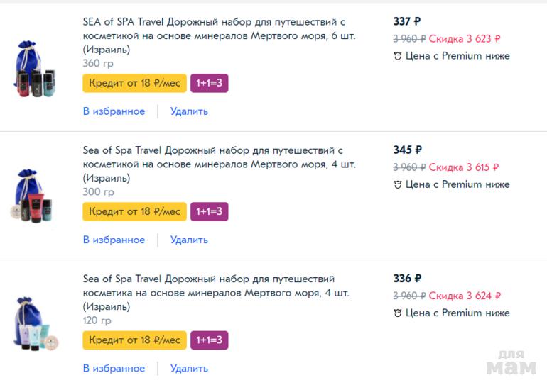Add the 120 гр set to favorites
Screen dimensions: 547x385
point(114,368)
